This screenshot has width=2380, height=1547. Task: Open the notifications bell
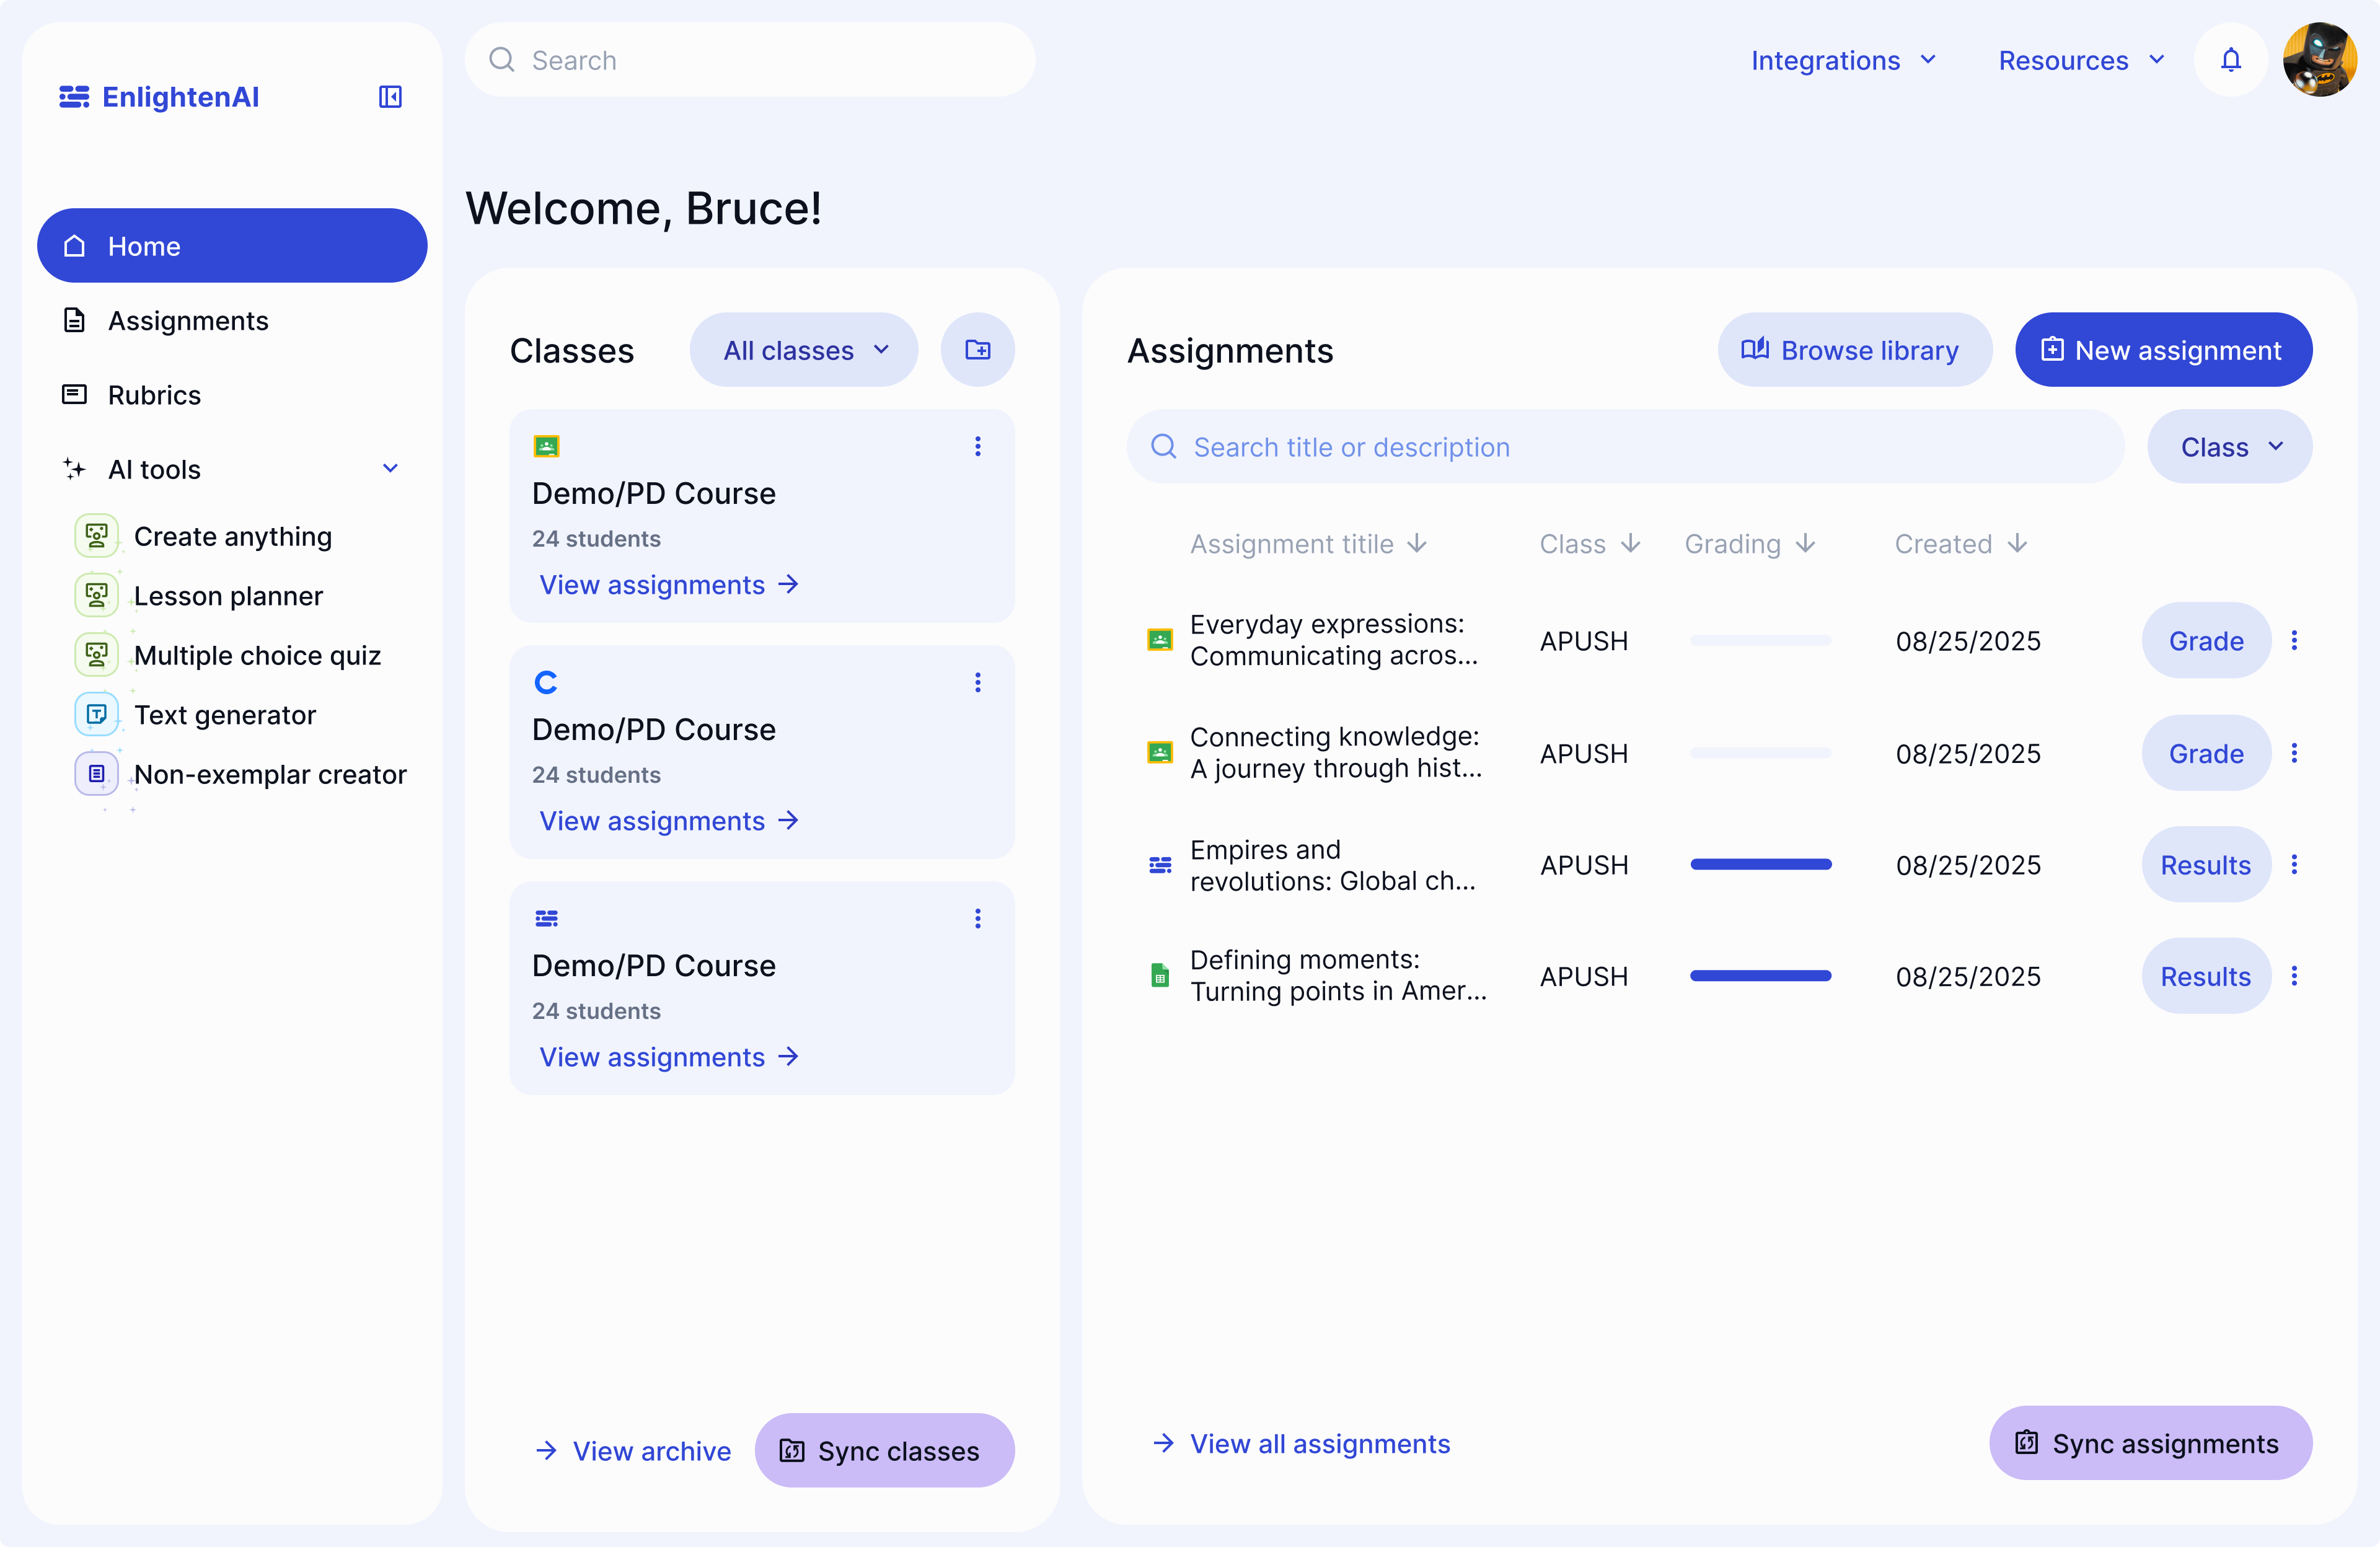point(2230,60)
